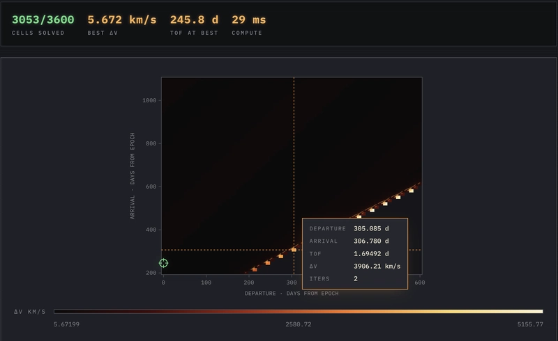Select the highlighted cell at dashed crosshair intersection
This screenshot has width=558, height=341.
pos(294,250)
